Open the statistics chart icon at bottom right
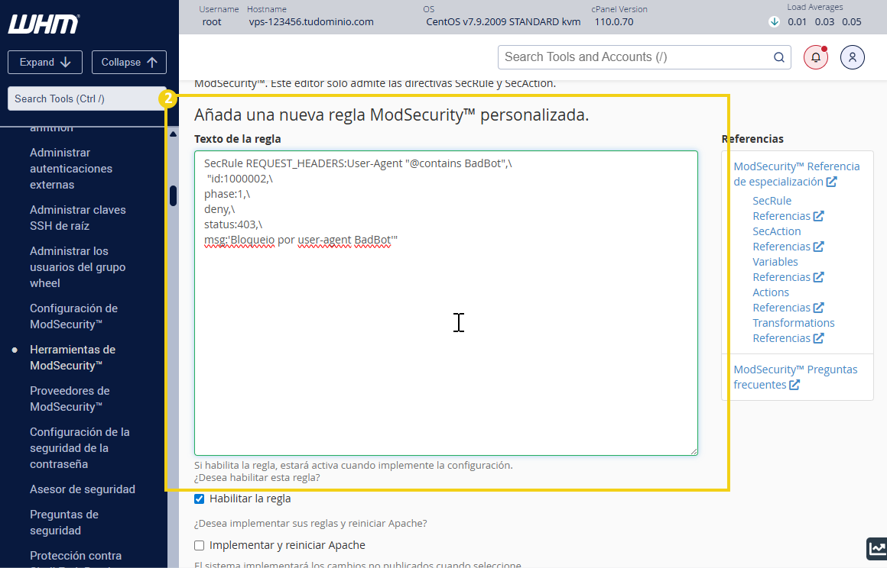 (877, 548)
